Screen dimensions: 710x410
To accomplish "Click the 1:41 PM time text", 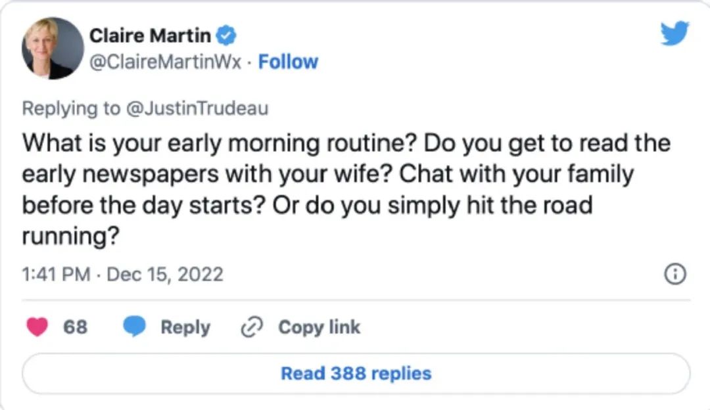I will tap(56, 274).
